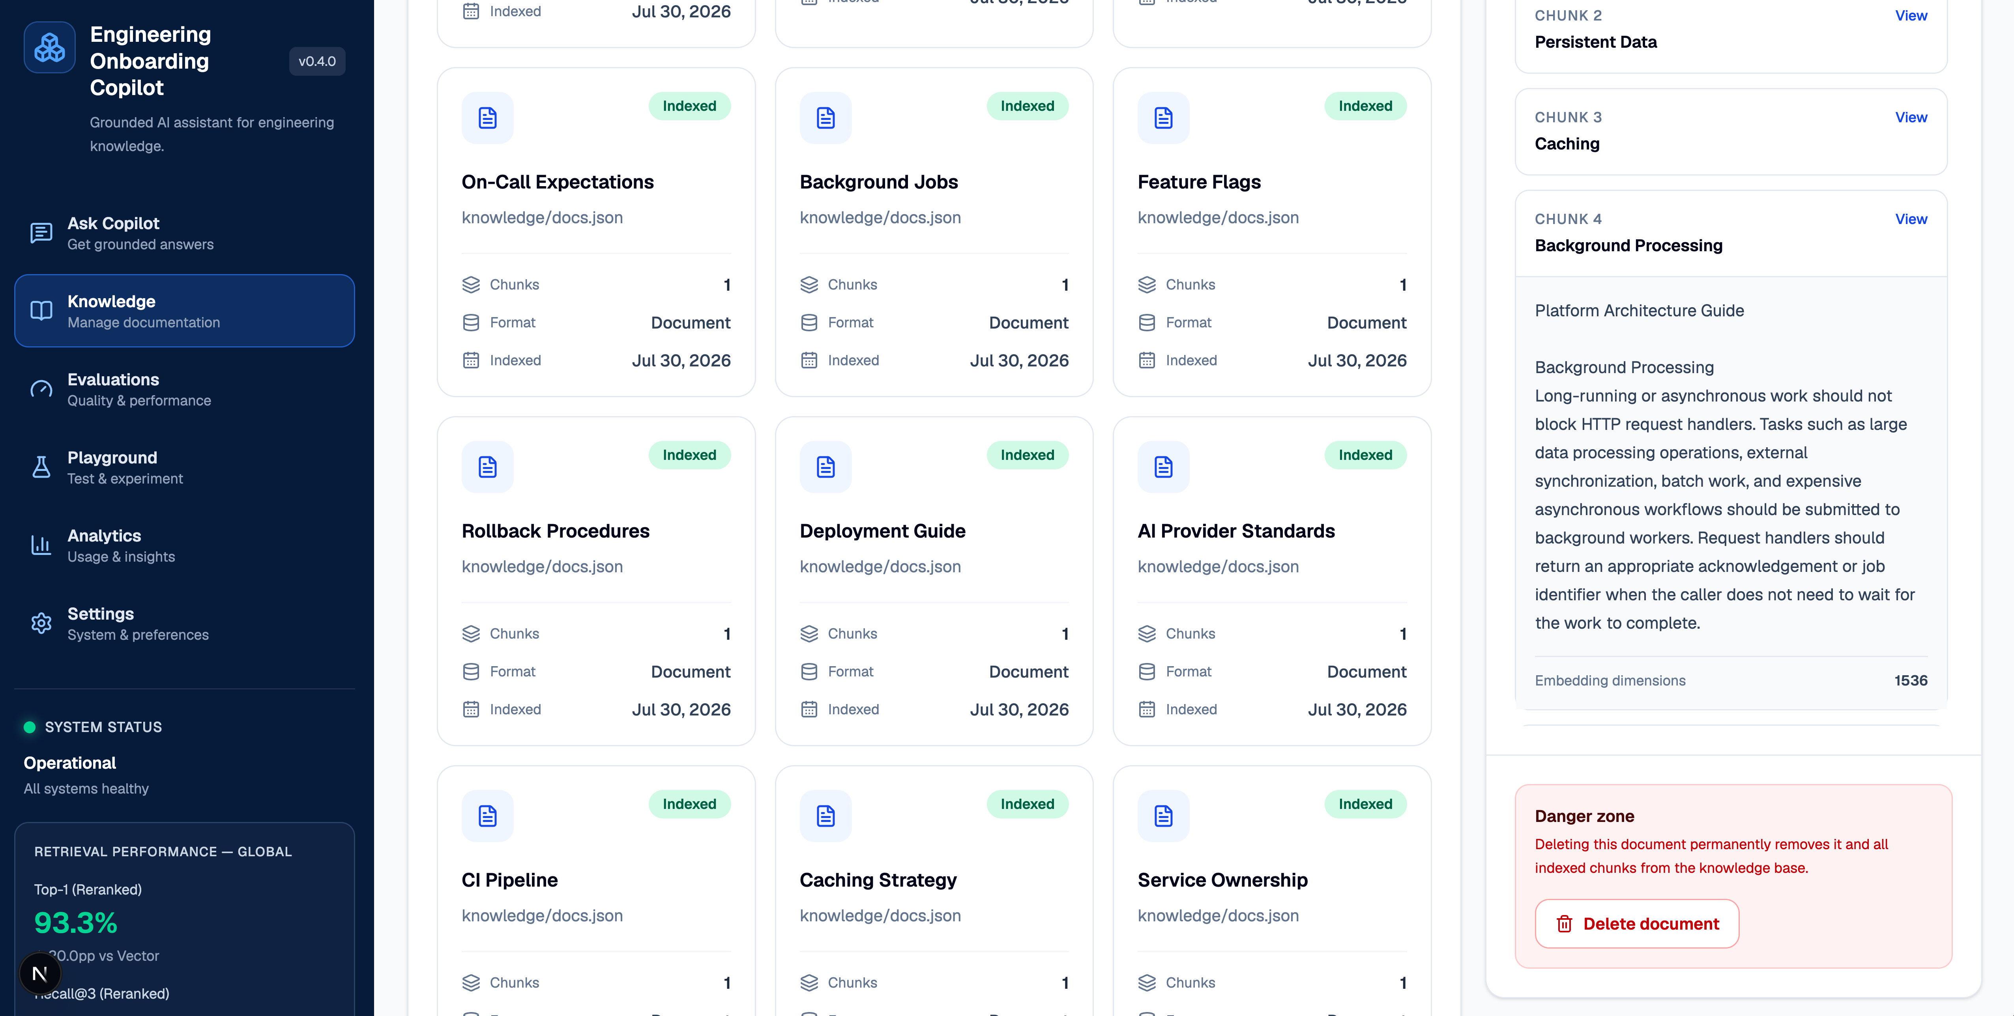The image size is (2014, 1016).
Task: Open the Service Ownership card title
Action: (1223, 880)
